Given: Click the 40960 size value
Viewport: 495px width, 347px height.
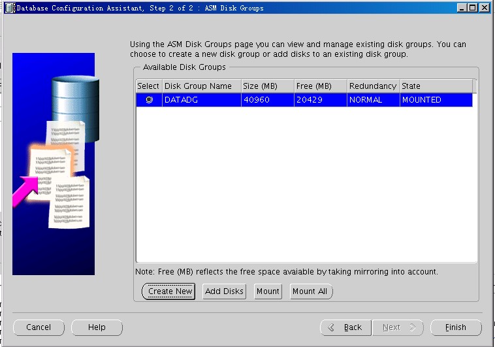Looking at the screenshot, I should 268,100.
